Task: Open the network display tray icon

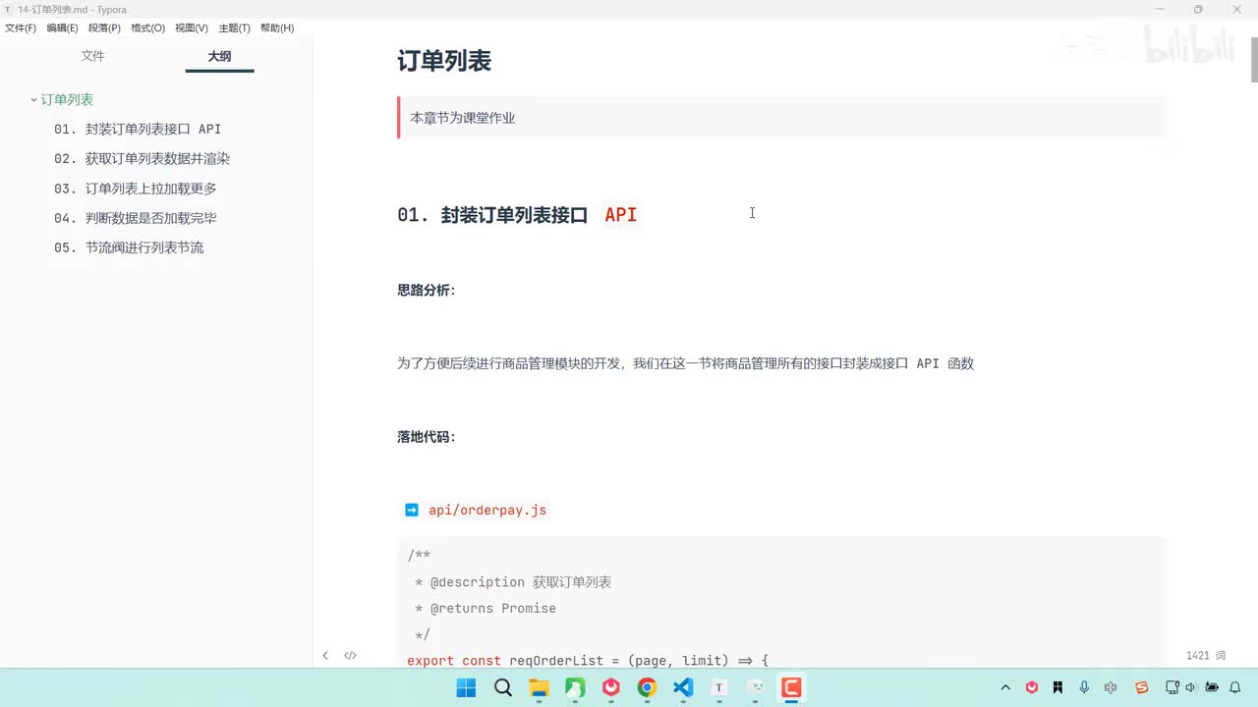Action: pyautogui.click(x=1172, y=687)
